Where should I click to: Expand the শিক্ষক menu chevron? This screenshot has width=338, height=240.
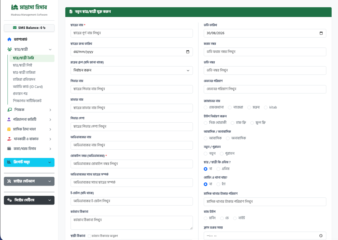pyautogui.click(x=50, y=110)
